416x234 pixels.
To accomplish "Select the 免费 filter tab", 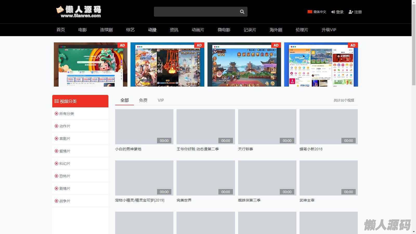I will (x=143, y=100).
